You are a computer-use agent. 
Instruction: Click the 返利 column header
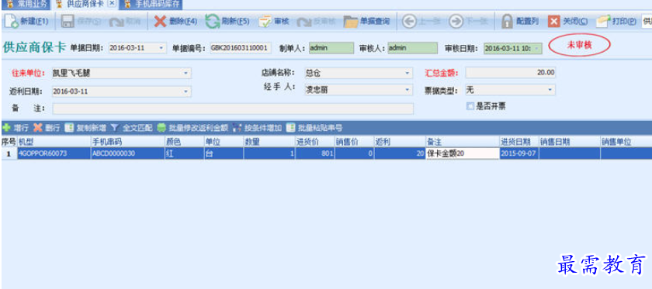point(400,142)
